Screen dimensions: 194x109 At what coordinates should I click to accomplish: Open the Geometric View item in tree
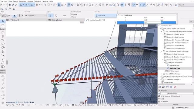pyautogui.click(x=175, y=65)
